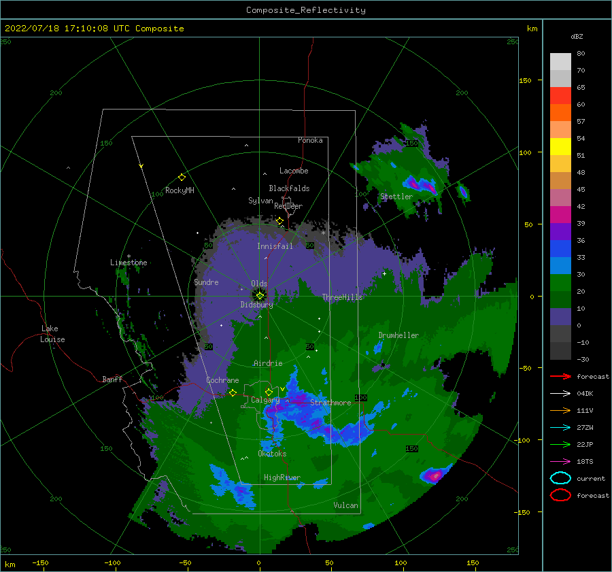Click the Ponoka town label
Screen dimensions: 612x572
(310, 140)
